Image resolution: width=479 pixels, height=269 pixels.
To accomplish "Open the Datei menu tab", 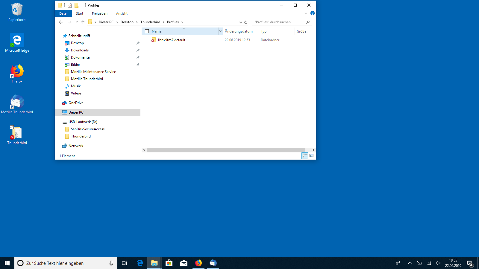I will tap(63, 13).
